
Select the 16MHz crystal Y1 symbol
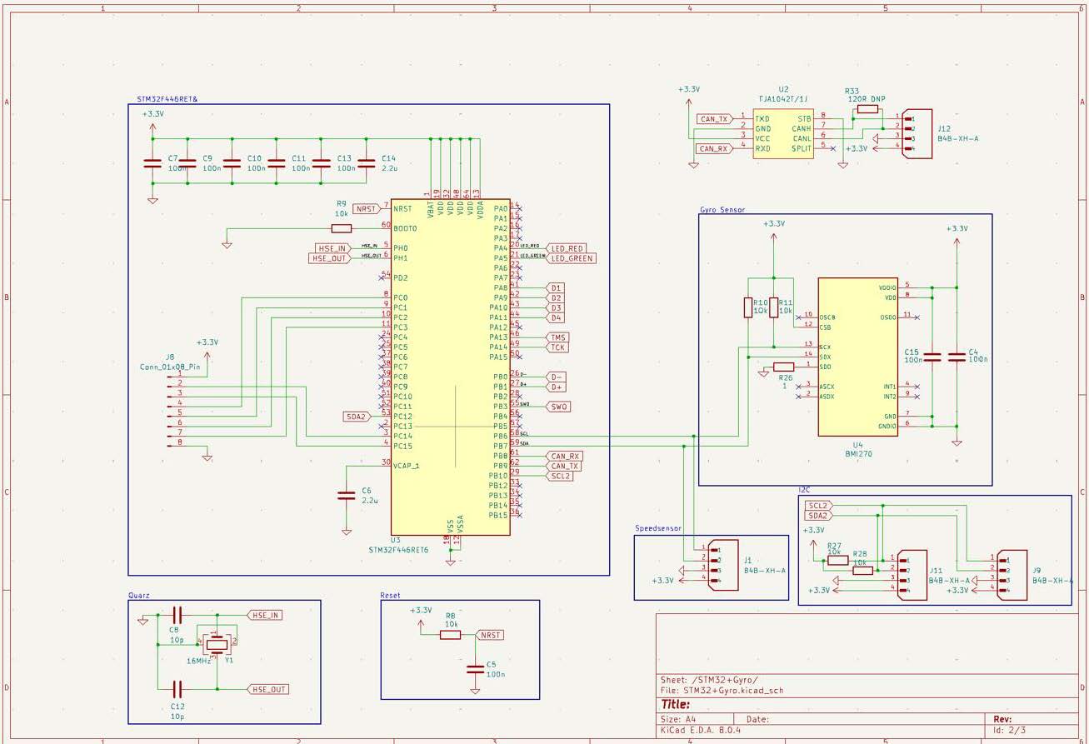(217, 642)
